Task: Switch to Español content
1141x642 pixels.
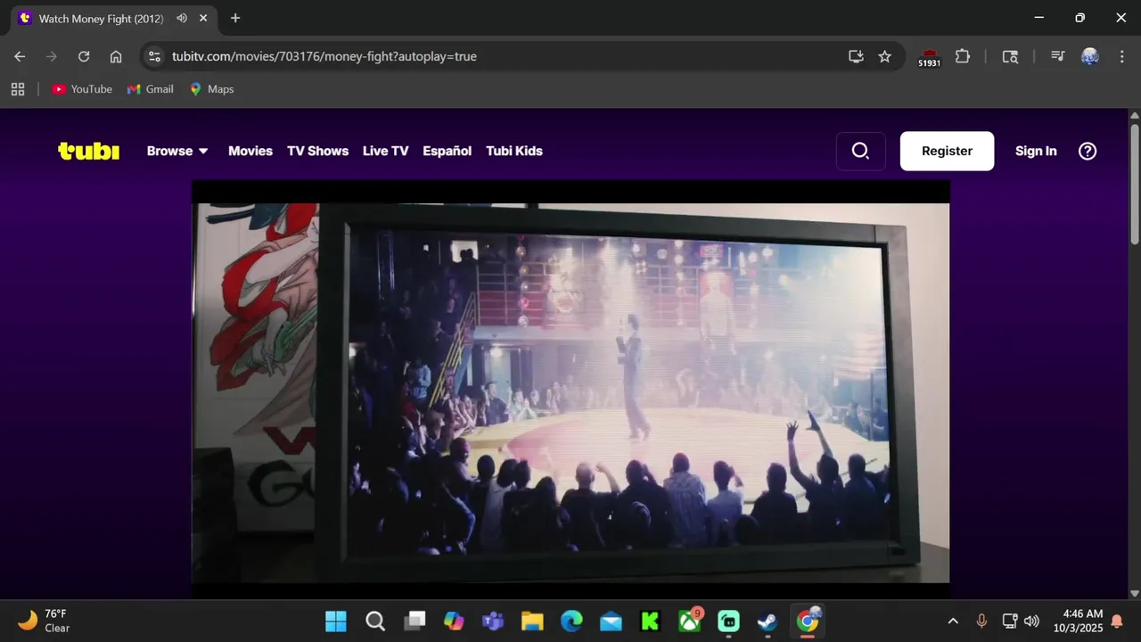Action: 447,151
